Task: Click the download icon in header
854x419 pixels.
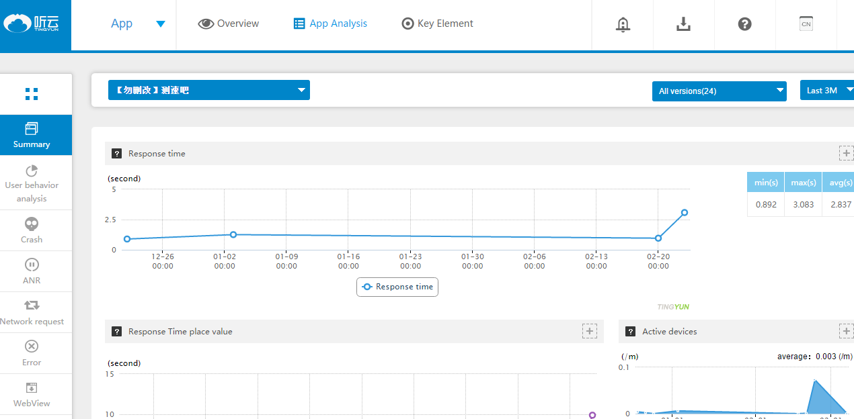Action: [x=683, y=24]
